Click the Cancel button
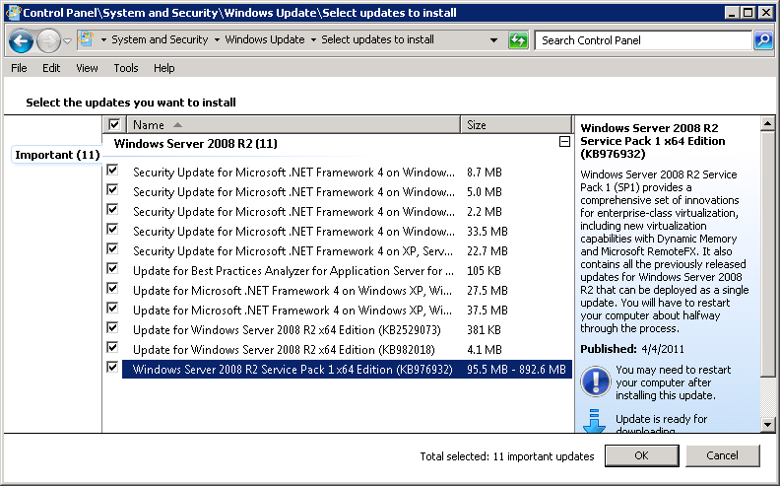Viewport: 780px width, 486px height. tap(722, 455)
